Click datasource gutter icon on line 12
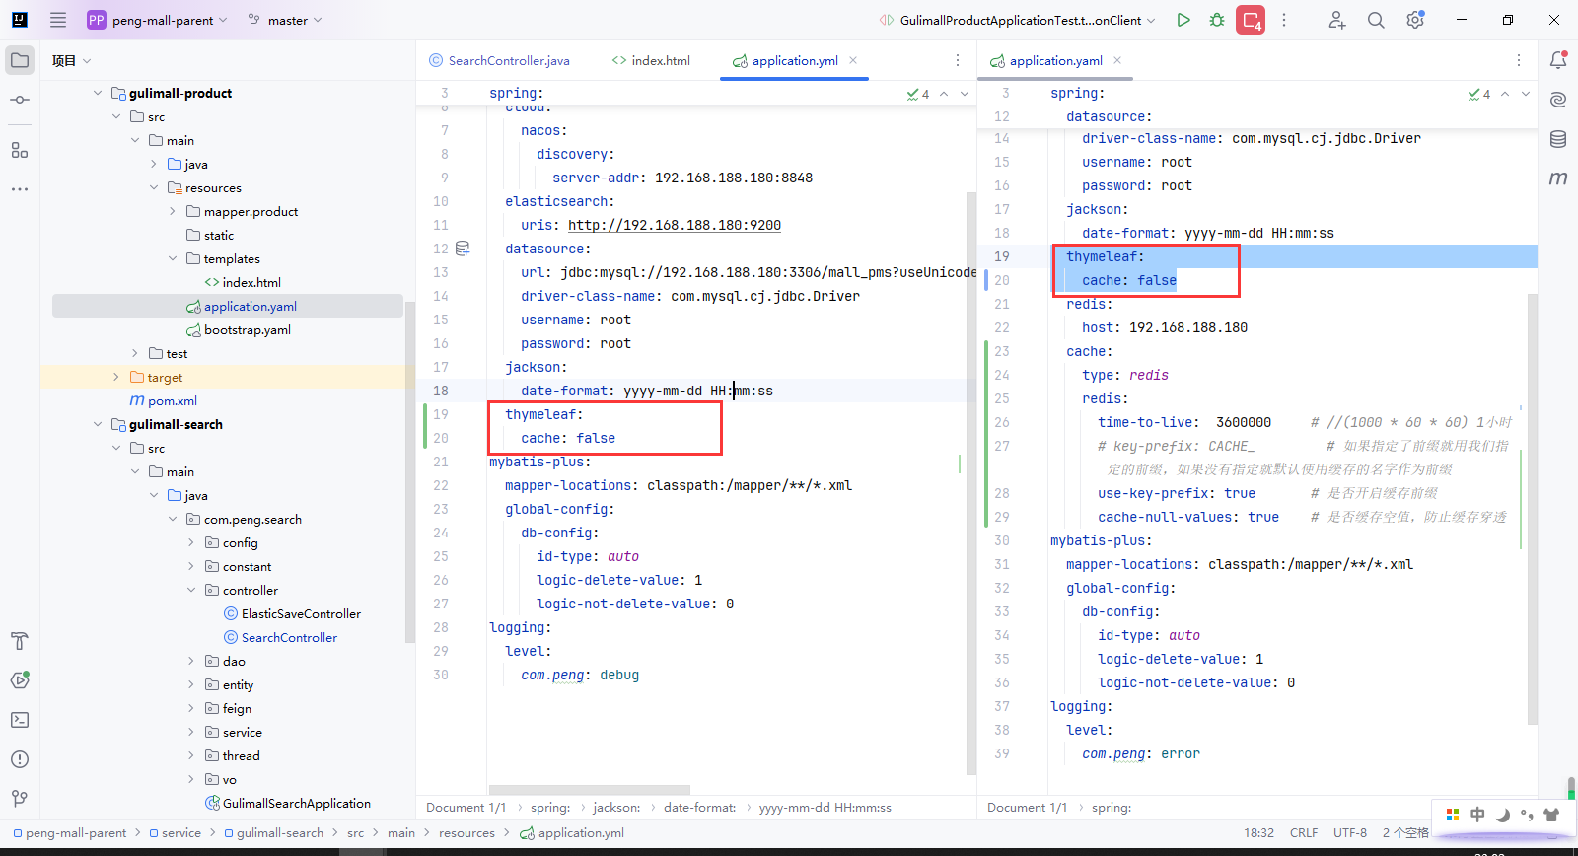The width and height of the screenshot is (1578, 856). [x=463, y=249]
